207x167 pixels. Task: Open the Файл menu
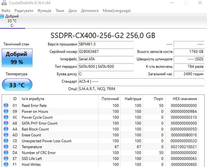click(x=6, y=11)
